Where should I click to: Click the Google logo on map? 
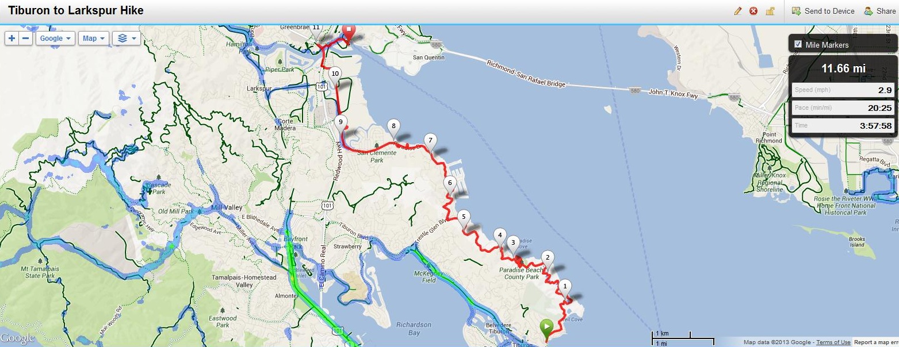pyautogui.click(x=17, y=339)
